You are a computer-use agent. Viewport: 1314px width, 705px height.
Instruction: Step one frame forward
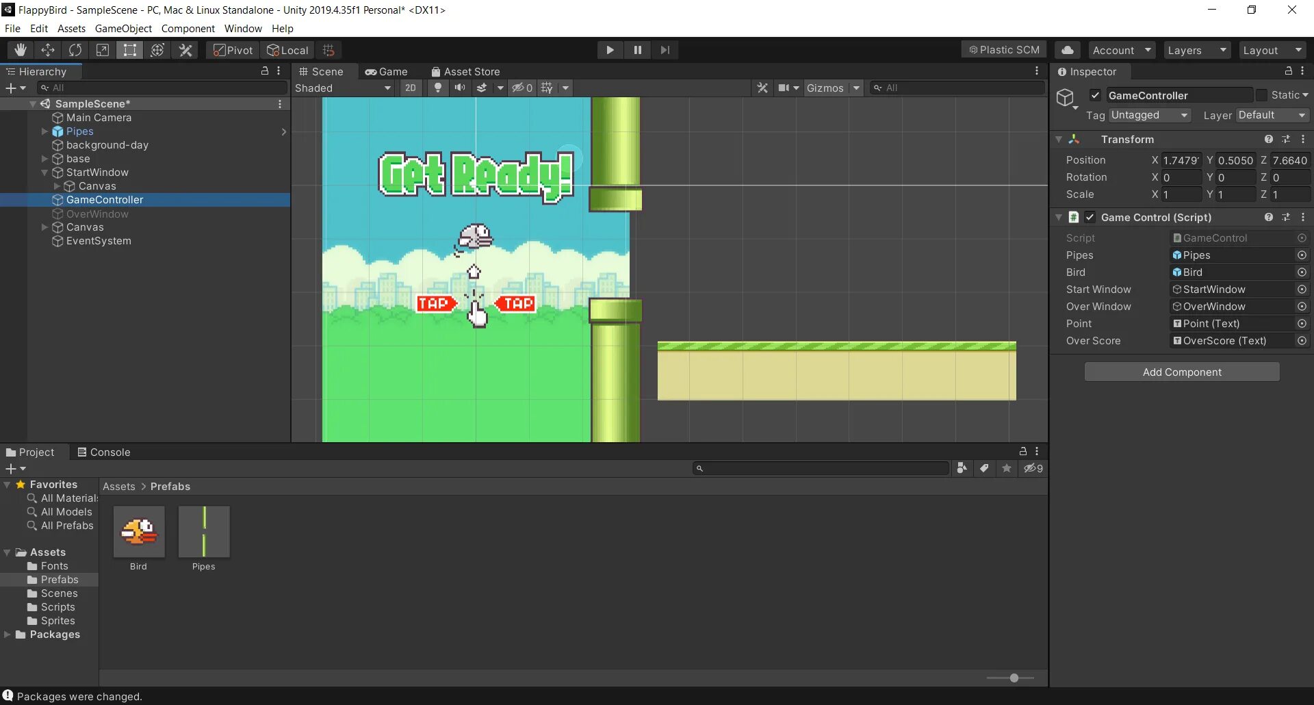point(665,50)
